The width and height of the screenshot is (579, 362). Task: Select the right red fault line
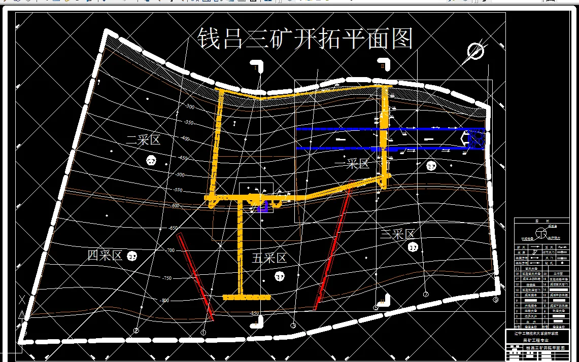click(x=333, y=245)
